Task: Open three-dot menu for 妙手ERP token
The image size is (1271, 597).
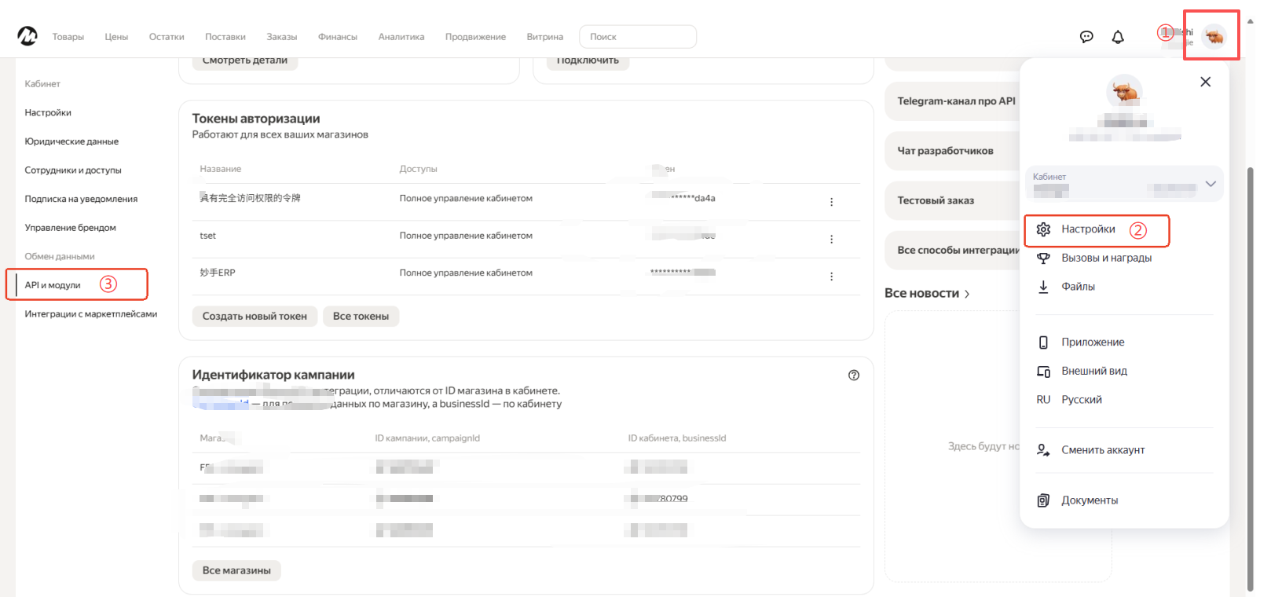Action: point(831,277)
